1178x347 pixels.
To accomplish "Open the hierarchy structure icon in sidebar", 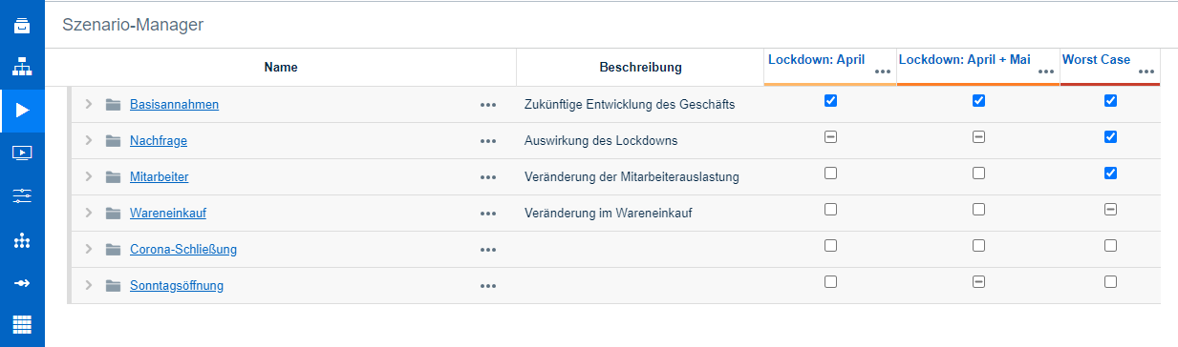I will tap(22, 68).
